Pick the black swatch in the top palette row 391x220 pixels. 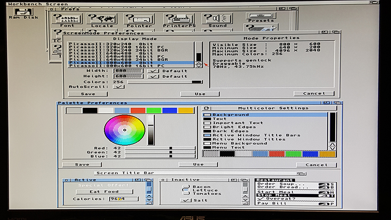[x=90, y=110]
